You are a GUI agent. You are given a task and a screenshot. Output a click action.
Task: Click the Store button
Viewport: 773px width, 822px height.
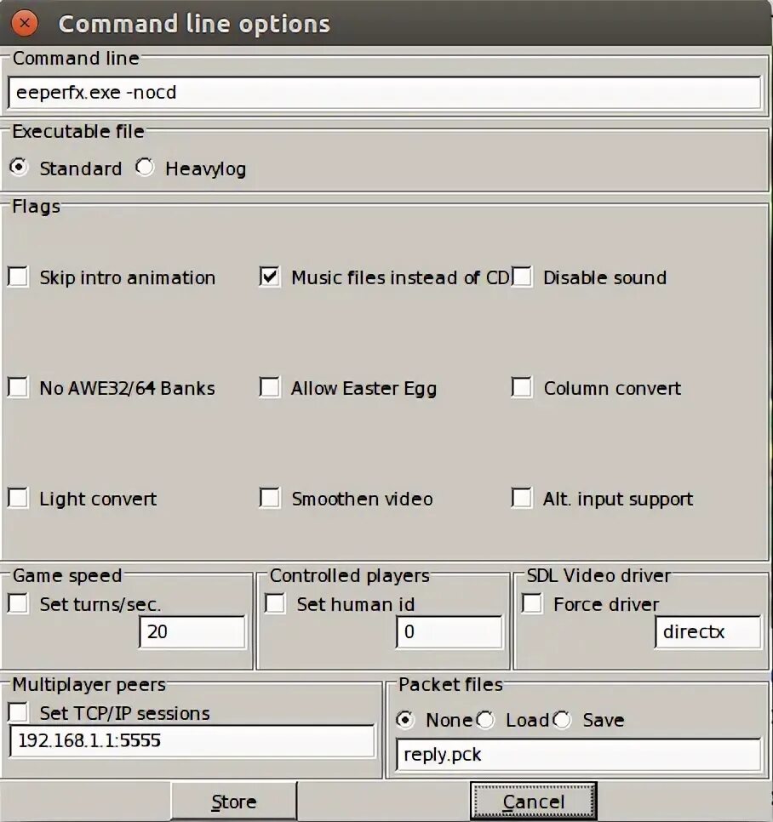click(234, 802)
